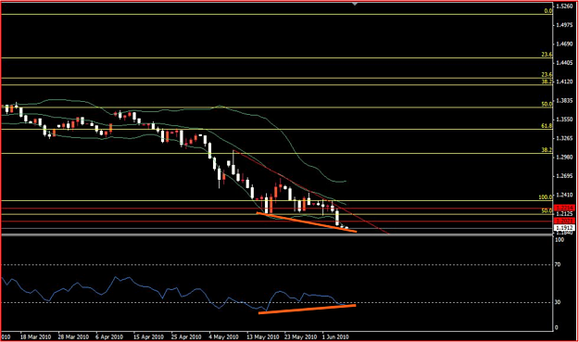
Task: Click the RSI 100 scale label
Action: point(560,240)
